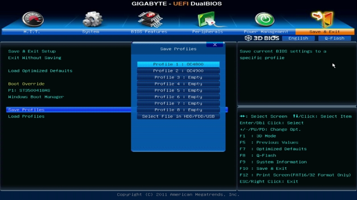Choose Profile 6 : Empty slot

coord(178,97)
